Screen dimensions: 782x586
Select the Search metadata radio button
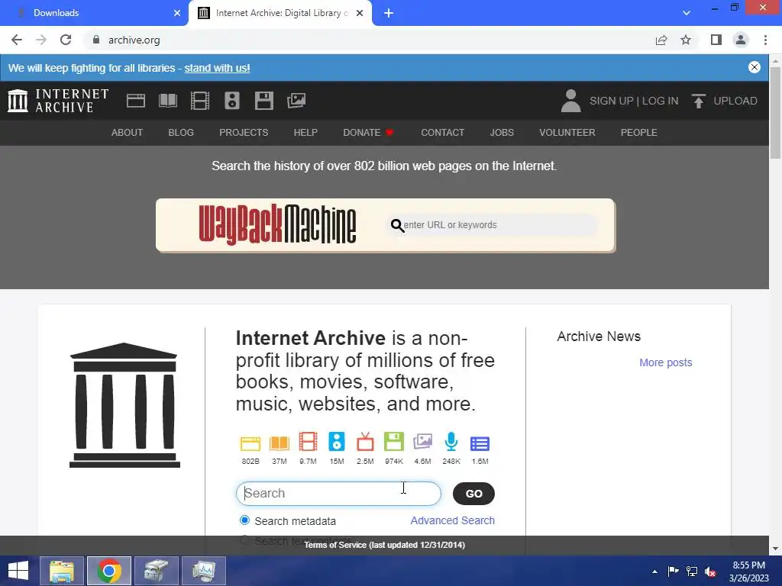[244, 520]
